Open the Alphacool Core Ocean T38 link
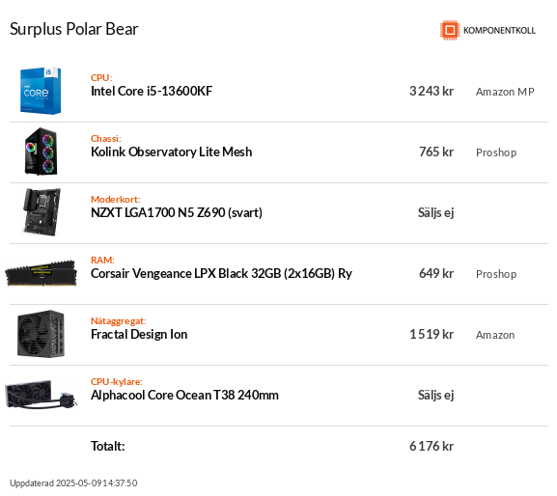Viewport: 557px width, 496px height. (x=184, y=396)
